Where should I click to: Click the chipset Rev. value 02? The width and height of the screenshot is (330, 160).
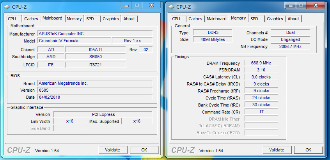point(146,50)
